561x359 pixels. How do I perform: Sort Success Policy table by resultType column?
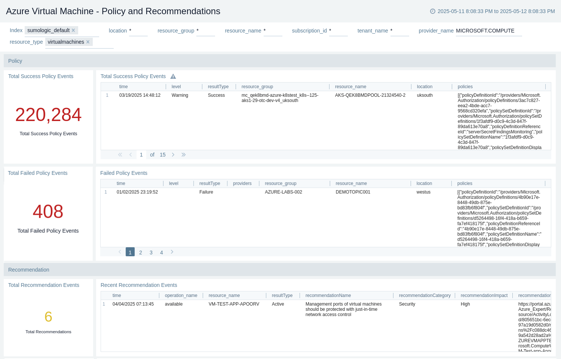pyautogui.click(x=218, y=87)
